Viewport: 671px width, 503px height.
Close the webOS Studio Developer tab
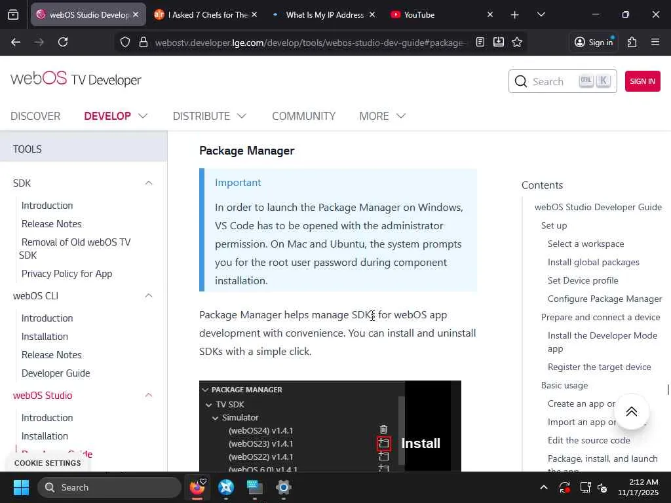click(x=136, y=14)
